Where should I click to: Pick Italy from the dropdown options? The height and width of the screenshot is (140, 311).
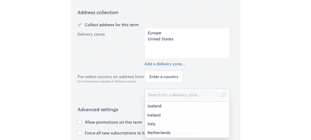click(187, 124)
